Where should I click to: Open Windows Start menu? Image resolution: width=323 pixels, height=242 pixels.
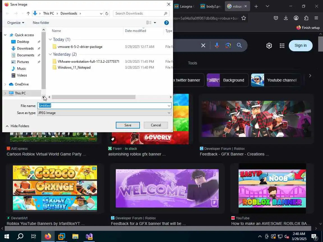(x=7, y=236)
